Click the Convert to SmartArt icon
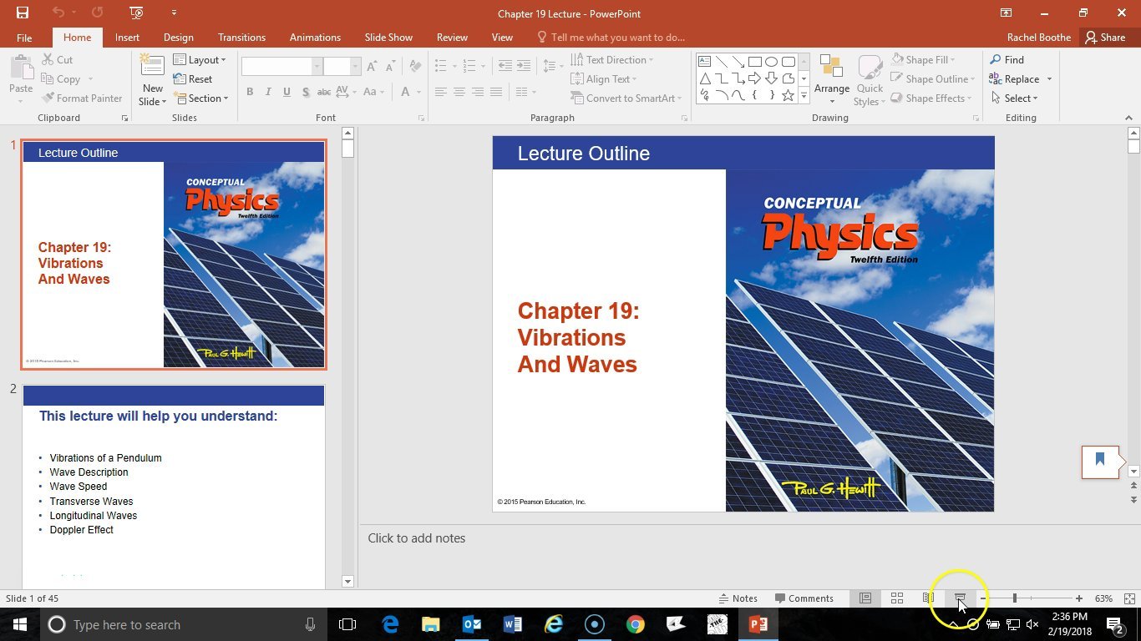Screen dimensions: 1141x641 pyautogui.click(x=625, y=98)
